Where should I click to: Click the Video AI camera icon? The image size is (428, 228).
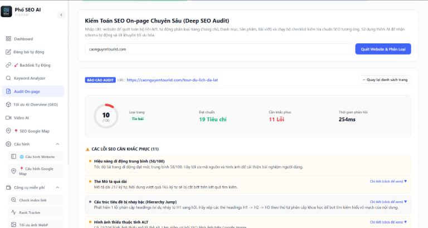(8, 118)
